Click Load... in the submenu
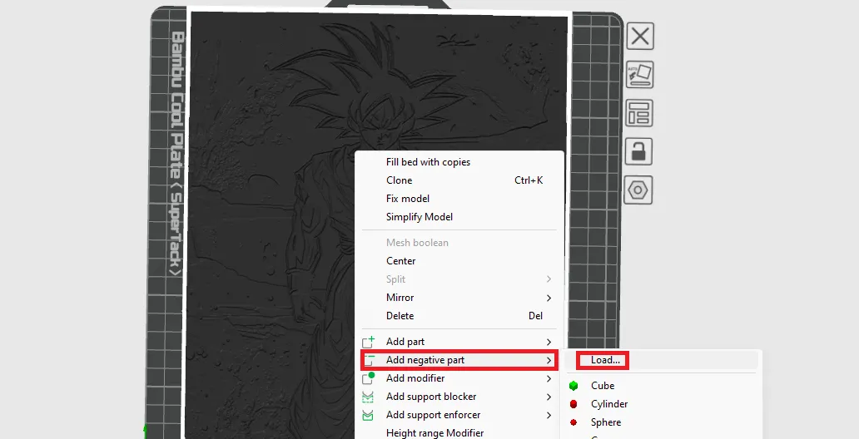859x439 pixels. pos(605,360)
